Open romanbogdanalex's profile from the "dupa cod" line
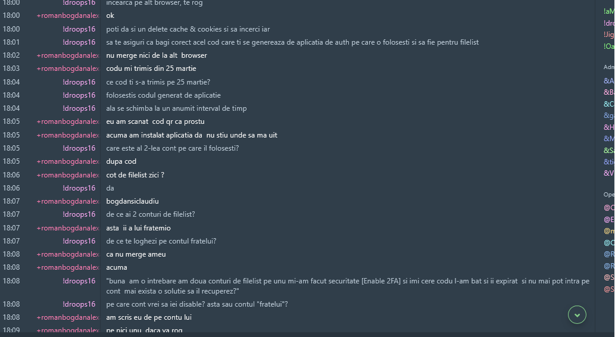Viewport: 615px width, 337px height. 68,161
